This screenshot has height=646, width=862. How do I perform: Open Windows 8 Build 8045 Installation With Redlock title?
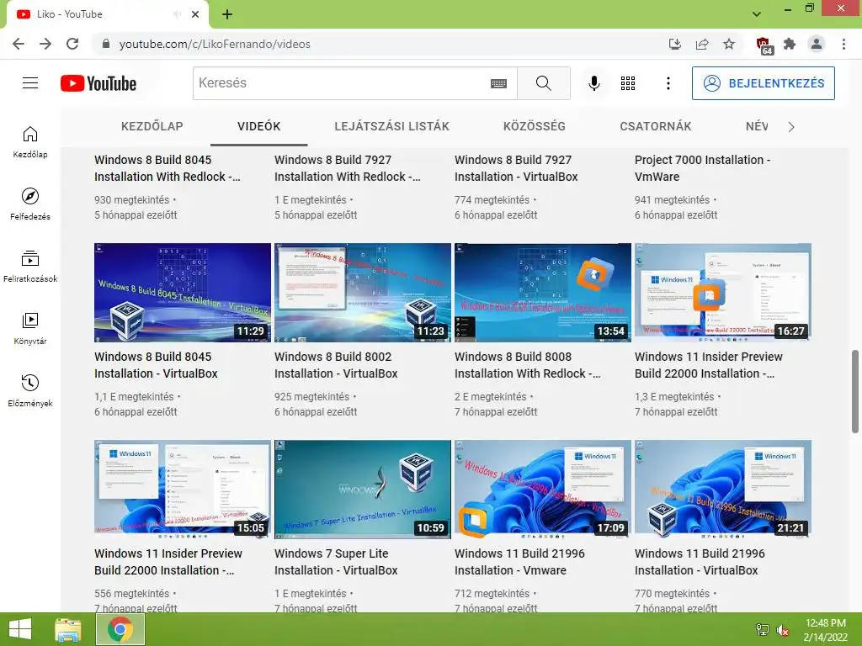click(168, 168)
